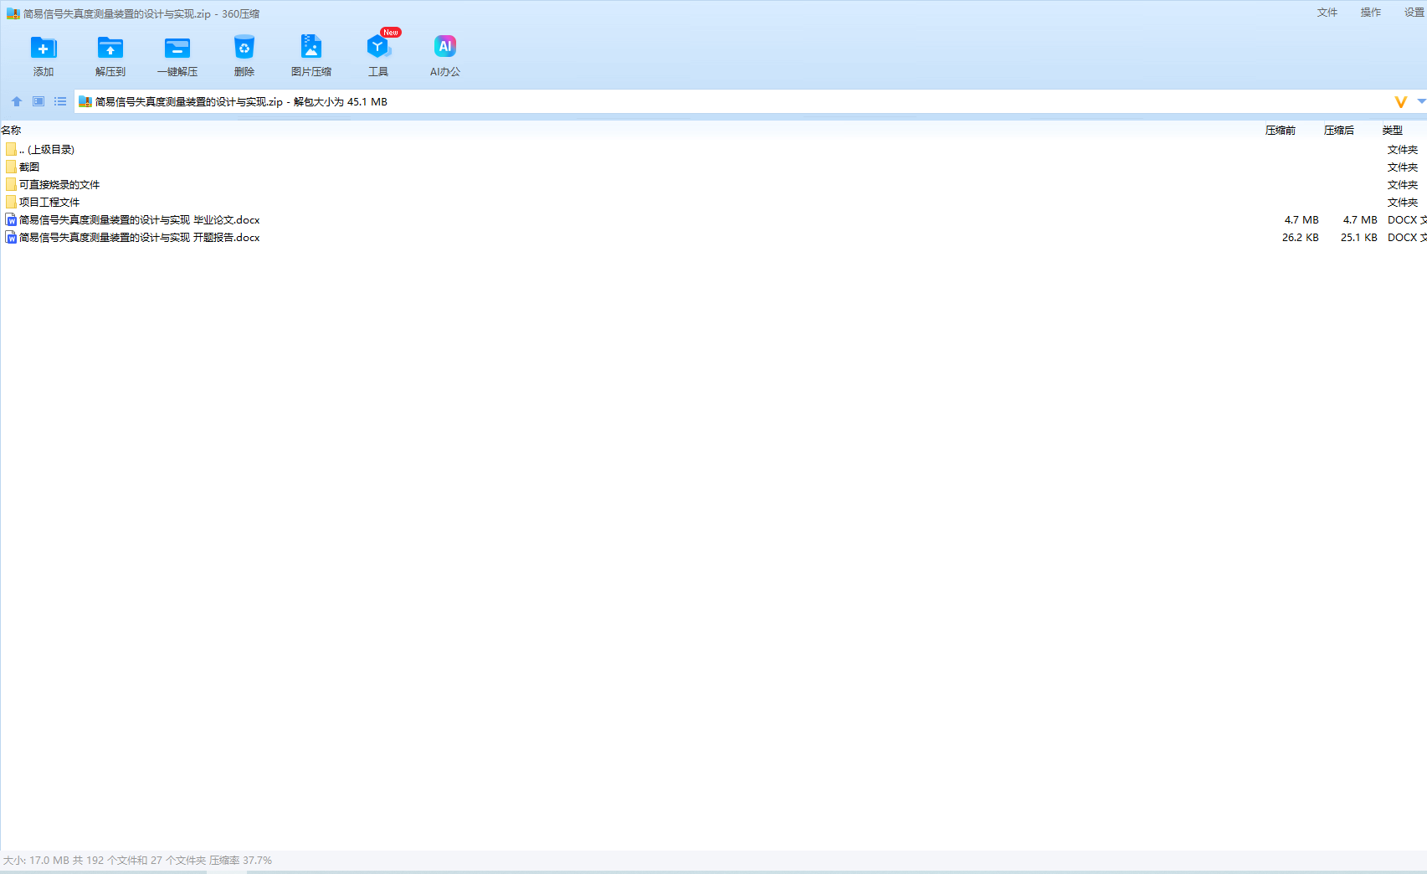Image resolution: width=1427 pixels, height=874 pixels.
Task: Switch to list view mode button
Action: (x=60, y=101)
